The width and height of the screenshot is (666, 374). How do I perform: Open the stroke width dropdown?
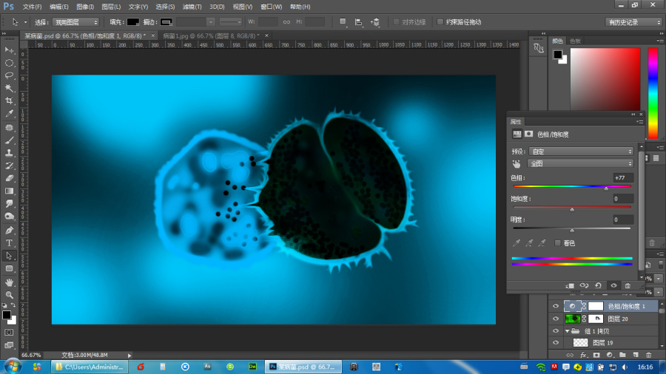[x=211, y=22]
